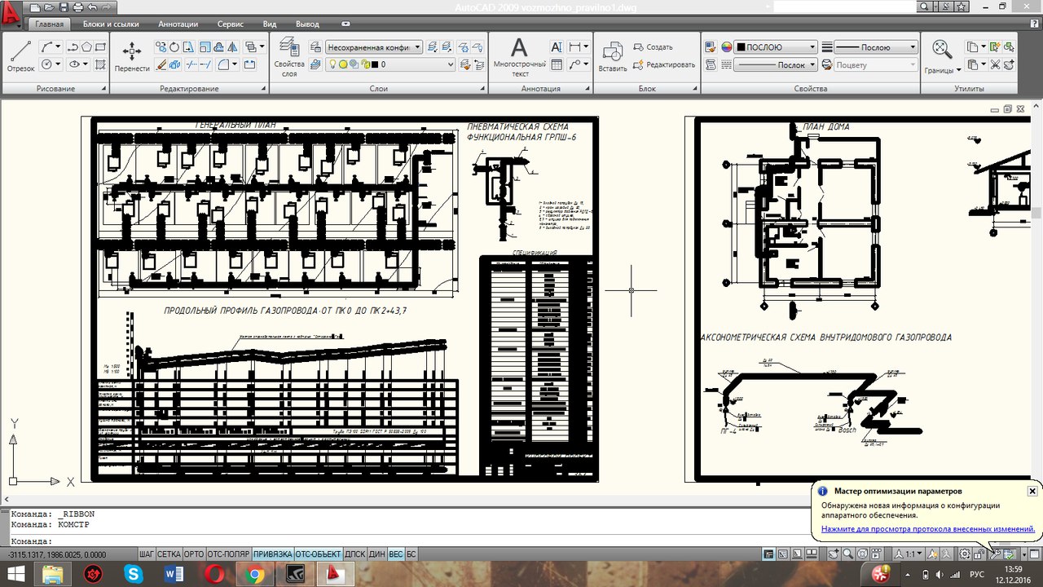Select the Отрезок line tool
1043x587 pixels.
(x=20, y=55)
